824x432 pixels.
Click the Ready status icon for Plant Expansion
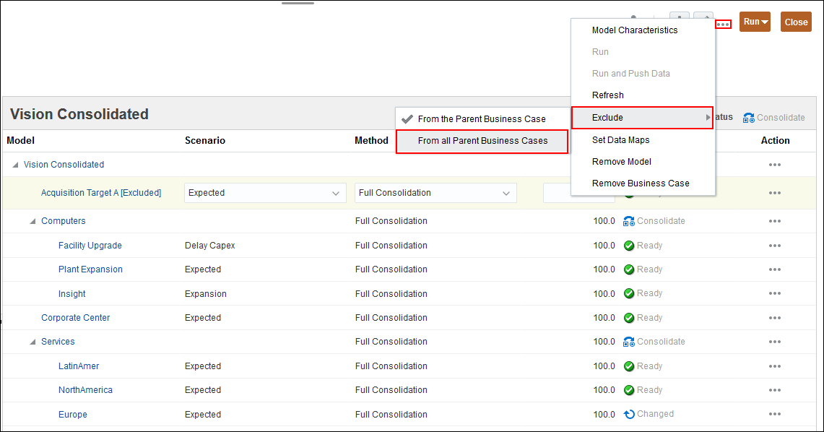click(629, 269)
